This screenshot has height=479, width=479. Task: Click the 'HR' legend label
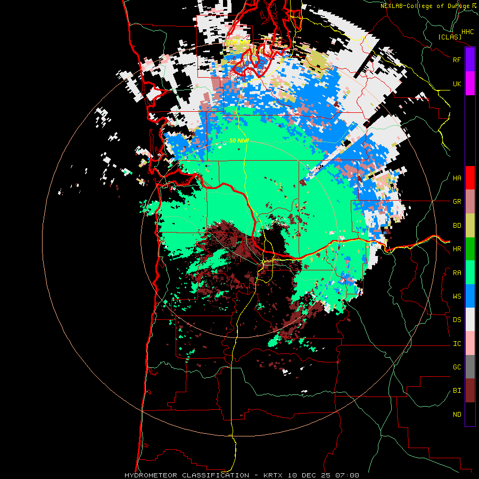[457, 249]
